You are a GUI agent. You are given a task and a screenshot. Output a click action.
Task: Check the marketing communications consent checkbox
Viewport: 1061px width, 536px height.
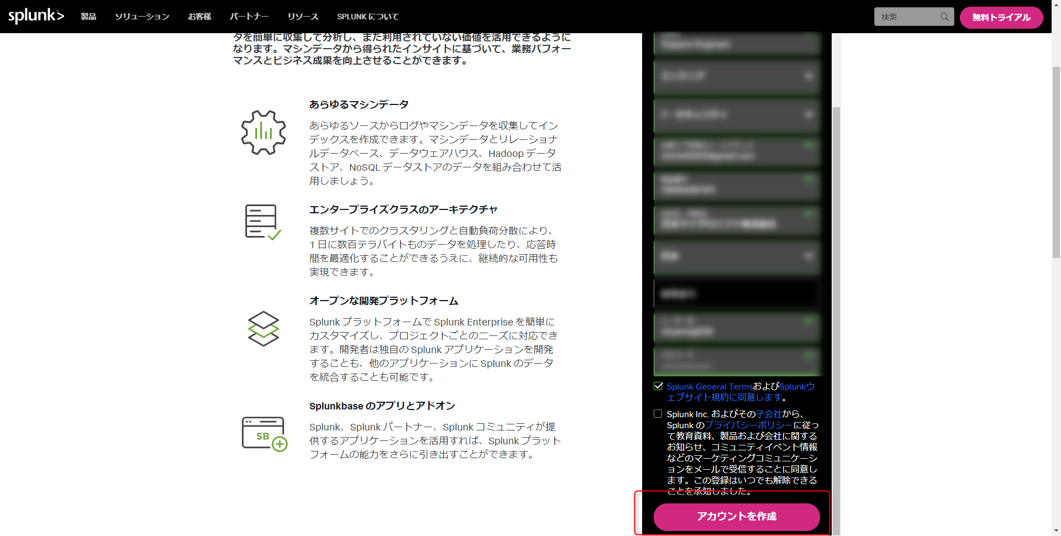point(658,414)
